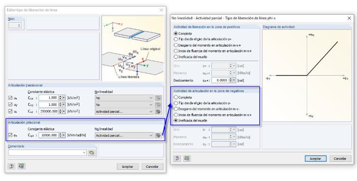Click units settings icon in left dialog
The height and width of the screenshot is (181, 357).
(x=22, y=166)
